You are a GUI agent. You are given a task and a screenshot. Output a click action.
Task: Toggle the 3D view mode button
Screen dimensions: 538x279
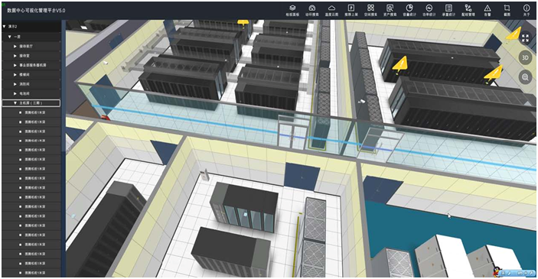click(x=525, y=57)
